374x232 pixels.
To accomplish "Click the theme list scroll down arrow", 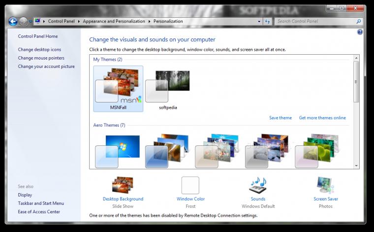I will [x=356, y=166].
